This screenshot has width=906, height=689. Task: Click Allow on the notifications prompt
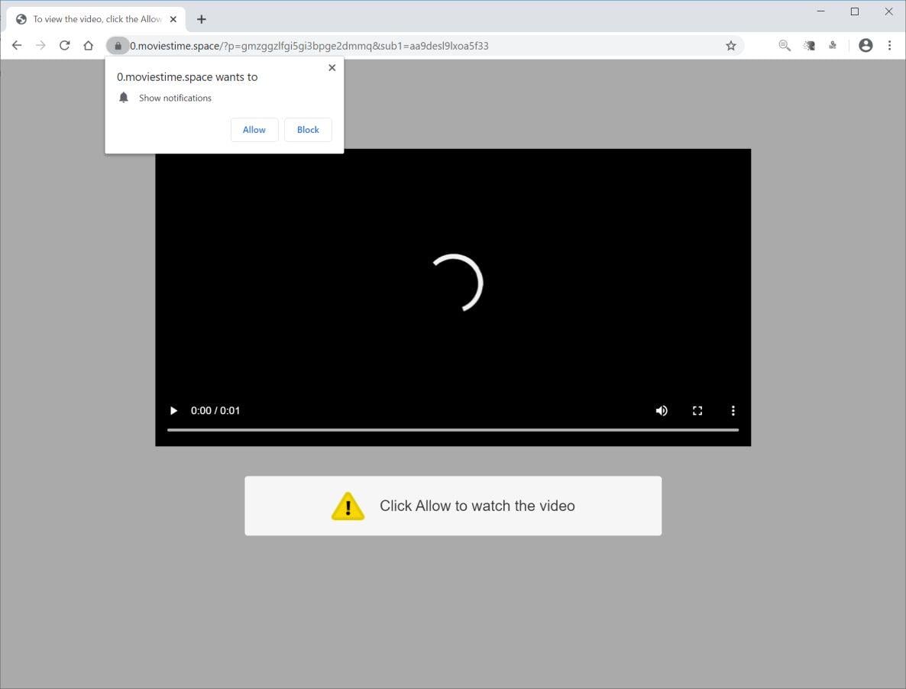pos(254,129)
